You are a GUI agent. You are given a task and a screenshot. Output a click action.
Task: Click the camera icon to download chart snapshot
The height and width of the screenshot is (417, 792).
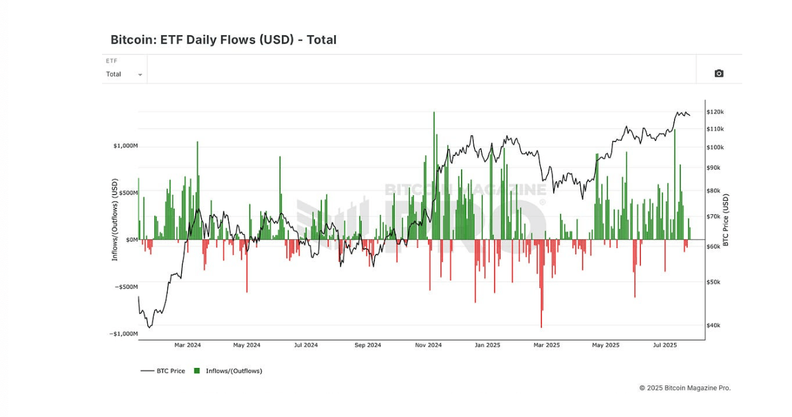719,73
